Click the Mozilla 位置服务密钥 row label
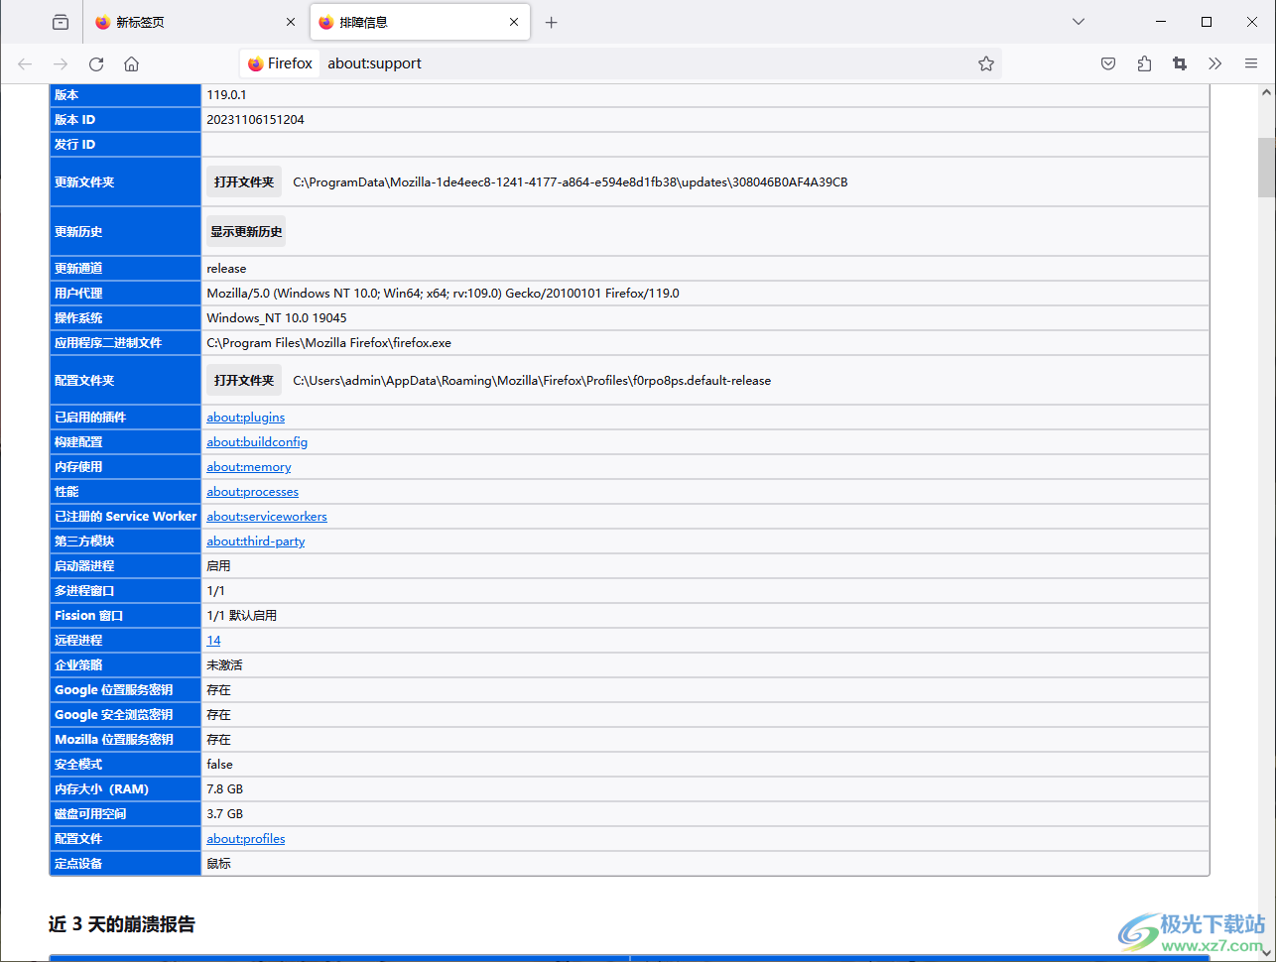The image size is (1276, 962). click(114, 740)
